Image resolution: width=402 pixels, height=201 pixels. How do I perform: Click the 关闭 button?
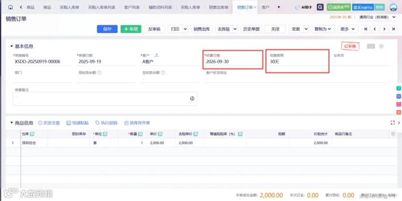tap(275, 29)
